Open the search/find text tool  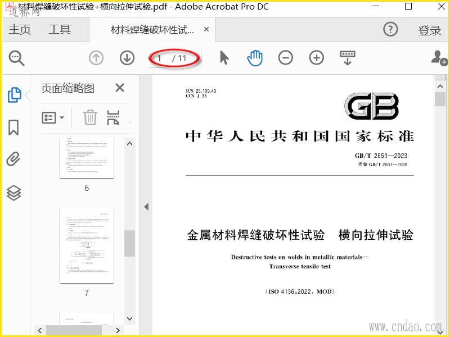coord(16,58)
